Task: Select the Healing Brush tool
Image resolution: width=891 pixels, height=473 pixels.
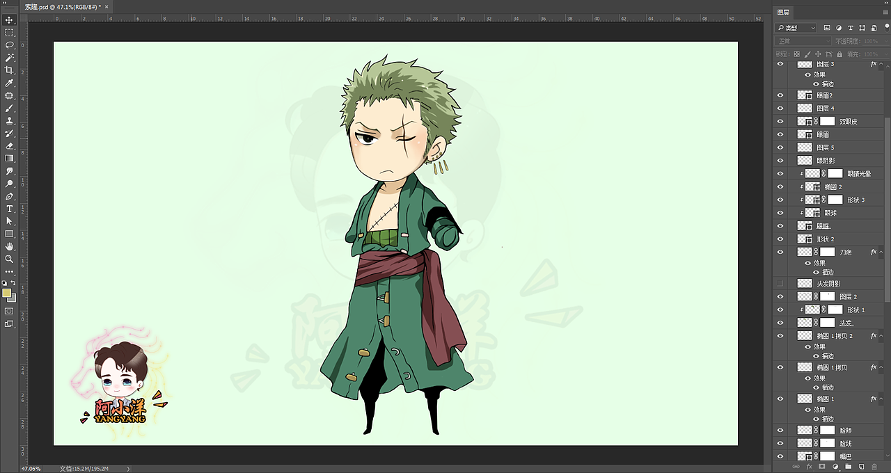Action: pos(9,95)
